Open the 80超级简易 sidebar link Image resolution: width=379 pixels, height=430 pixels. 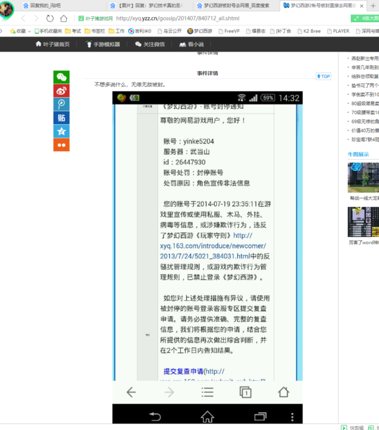coord(365,103)
